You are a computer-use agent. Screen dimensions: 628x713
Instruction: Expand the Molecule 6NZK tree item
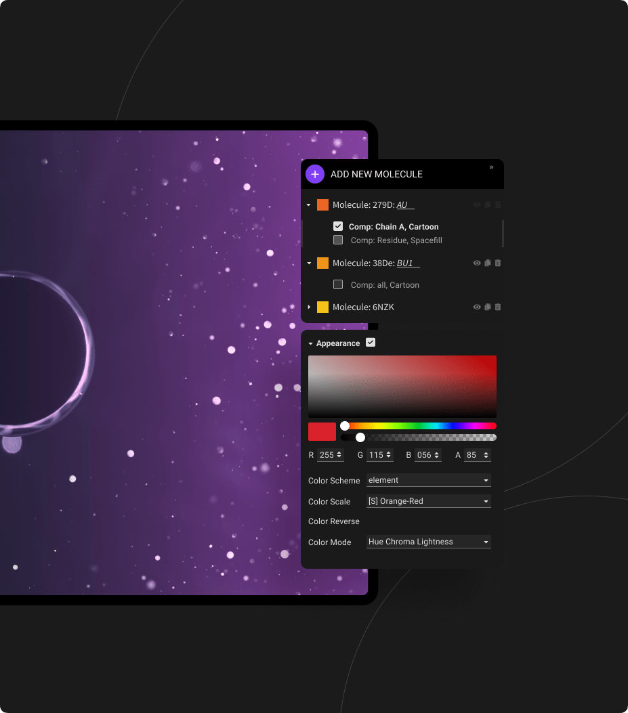pyautogui.click(x=310, y=307)
